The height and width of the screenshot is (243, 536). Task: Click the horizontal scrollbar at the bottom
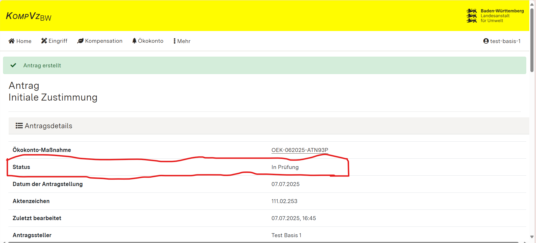point(263,242)
